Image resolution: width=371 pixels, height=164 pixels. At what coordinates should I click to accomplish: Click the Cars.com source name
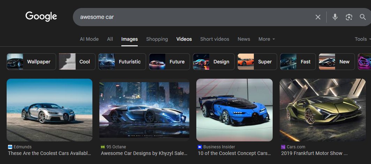[x=296, y=147]
